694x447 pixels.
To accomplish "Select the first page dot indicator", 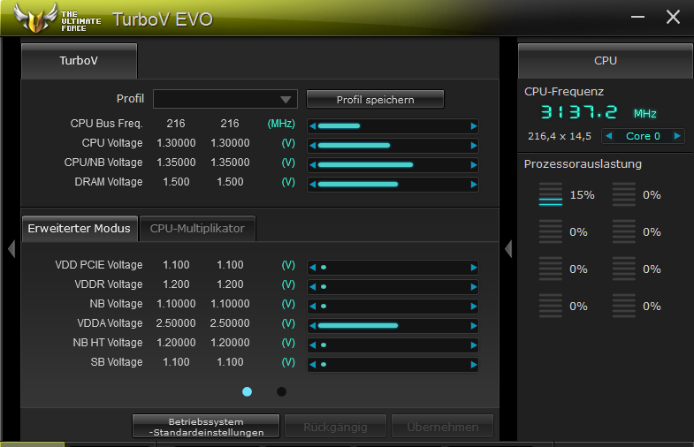I will 247,391.
